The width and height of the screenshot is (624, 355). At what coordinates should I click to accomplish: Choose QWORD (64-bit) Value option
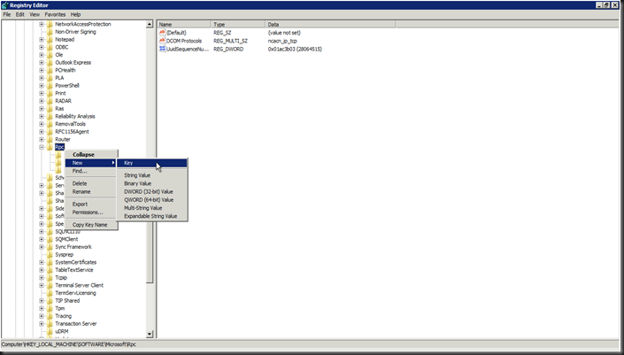[x=151, y=200]
